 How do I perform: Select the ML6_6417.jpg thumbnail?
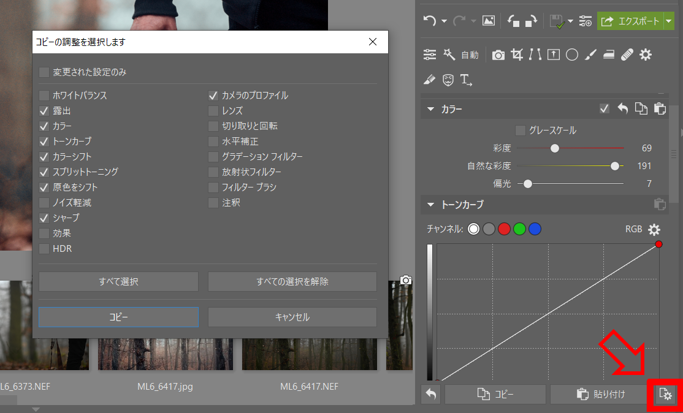pos(166,354)
